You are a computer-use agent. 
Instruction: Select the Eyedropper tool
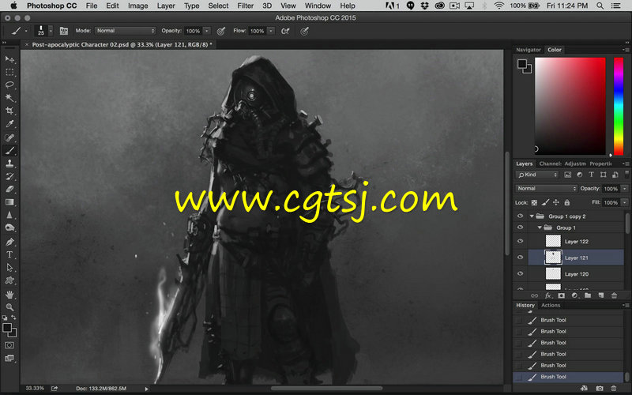pos(9,124)
